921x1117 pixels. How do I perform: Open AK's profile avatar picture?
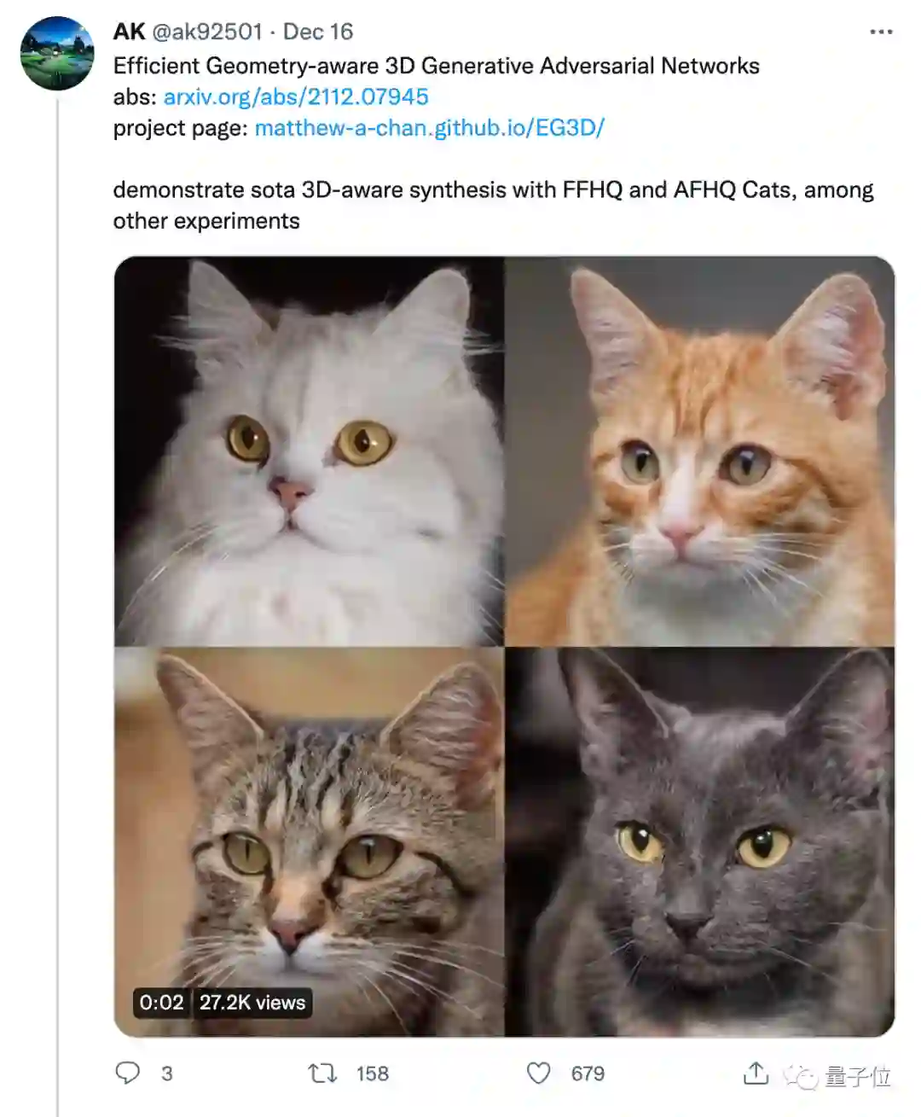(57, 53)
